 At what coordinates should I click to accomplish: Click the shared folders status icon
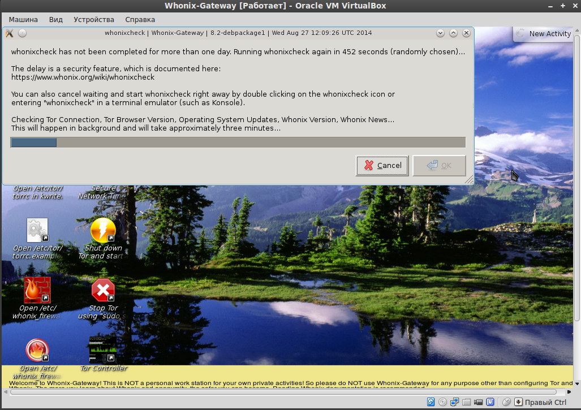tap(466, 402)
